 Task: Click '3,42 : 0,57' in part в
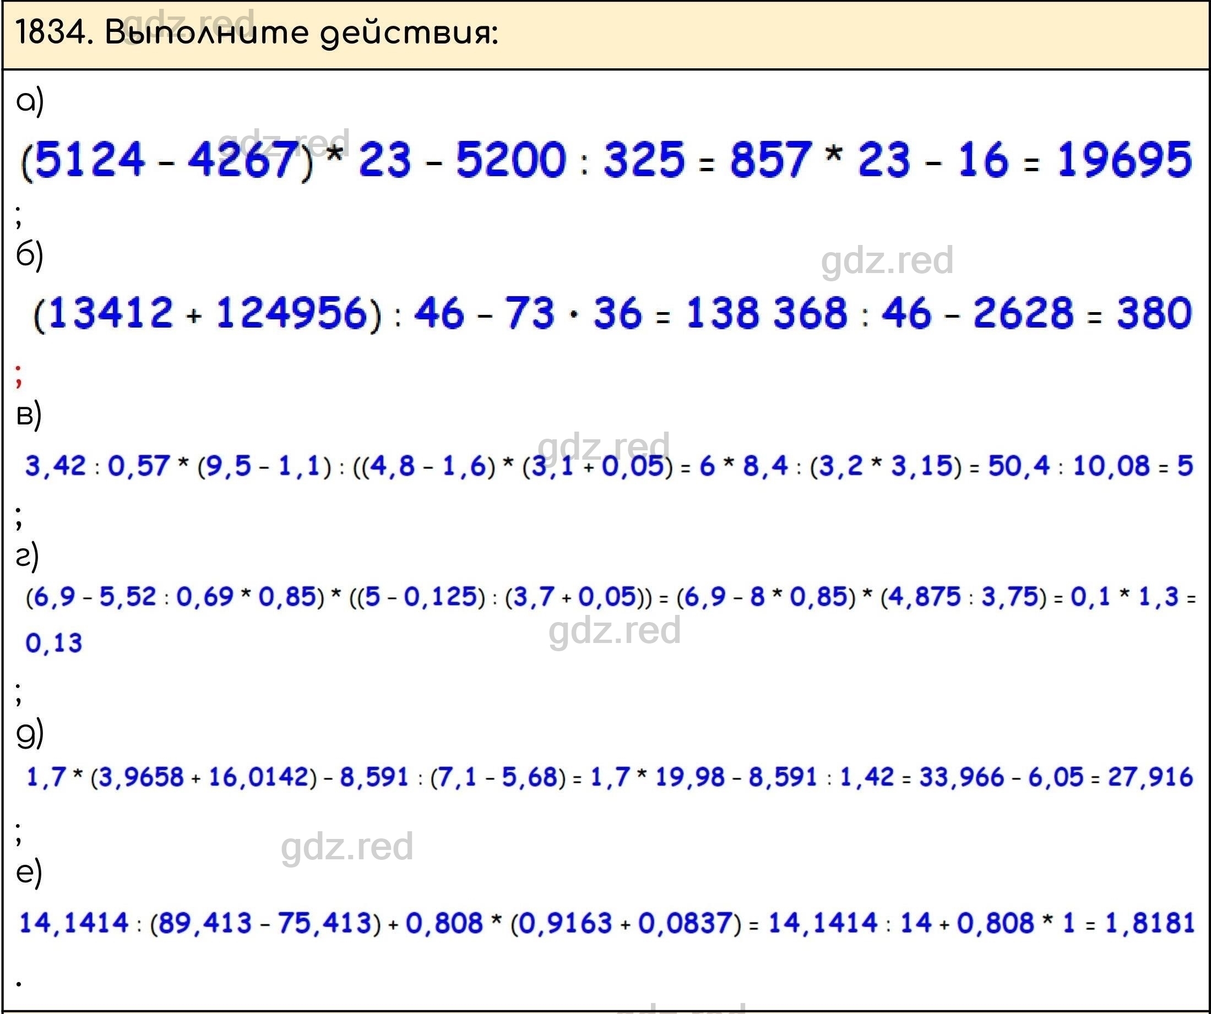[97, 466]
